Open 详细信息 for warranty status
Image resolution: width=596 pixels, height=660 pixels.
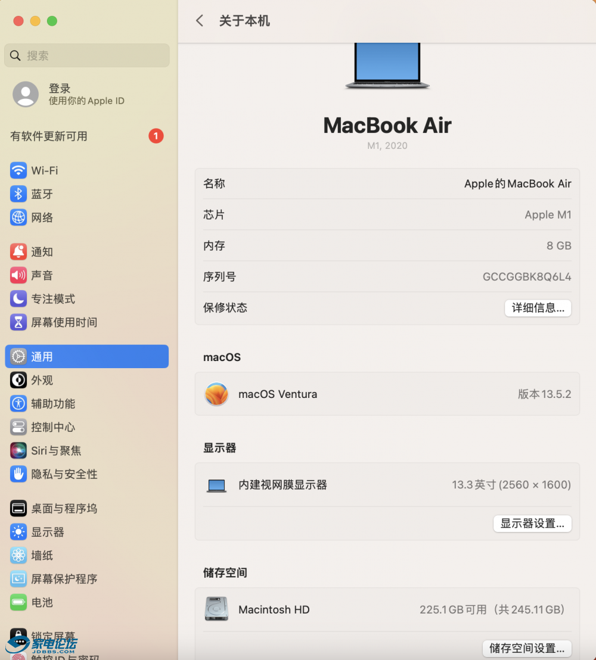tap(538, 308)
